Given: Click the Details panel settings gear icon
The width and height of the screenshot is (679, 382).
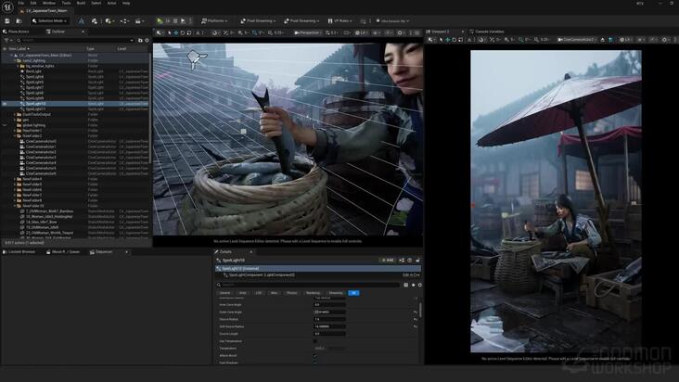Looking at the screenshot, I should (419, 285).
